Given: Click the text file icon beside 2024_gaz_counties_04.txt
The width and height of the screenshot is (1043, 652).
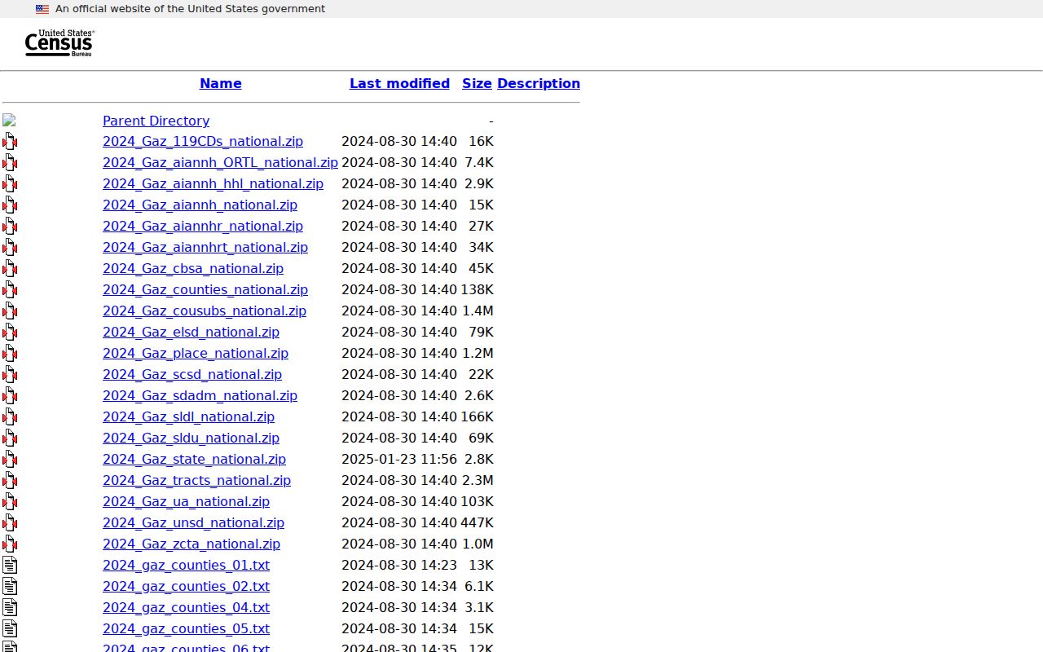Looking at the screenshot, I should click(10, 608).
